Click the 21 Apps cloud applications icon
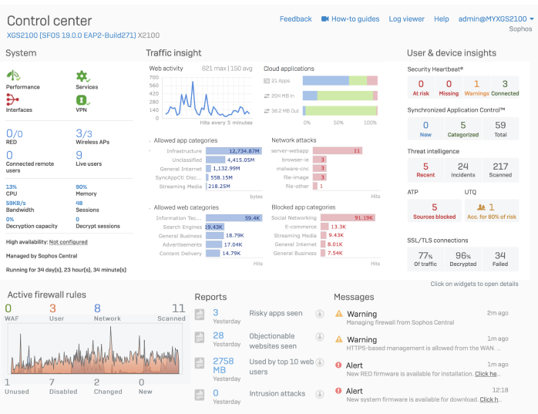The height and width of the screenshot is (414, 538). point(267,81)
